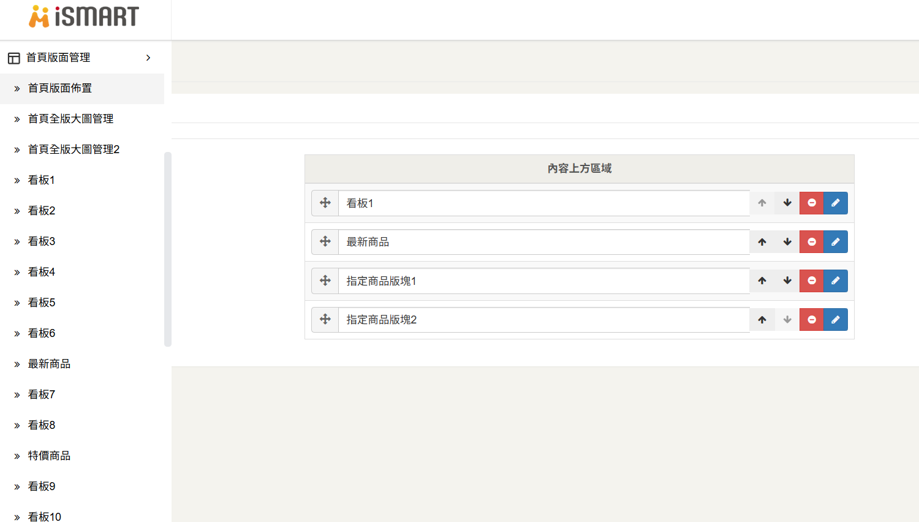Open 特價商品 in the sidebar
Screen dimensions: 919x522
click(82, 456)
